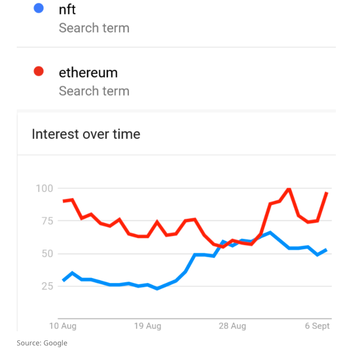The height and width of the screenshot is (351, 347).
Task: Click the 100 y-axis label
Action: click(44, 188)
